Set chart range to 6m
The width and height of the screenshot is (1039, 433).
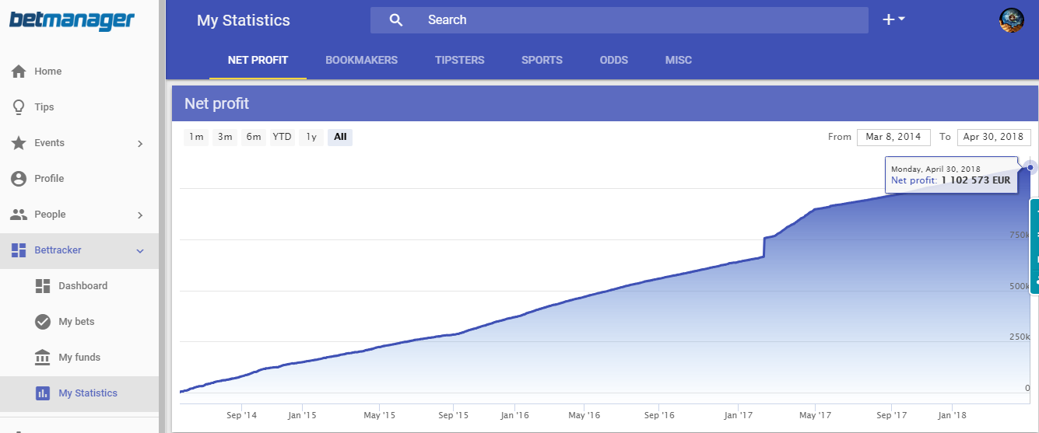pos(254,137)
